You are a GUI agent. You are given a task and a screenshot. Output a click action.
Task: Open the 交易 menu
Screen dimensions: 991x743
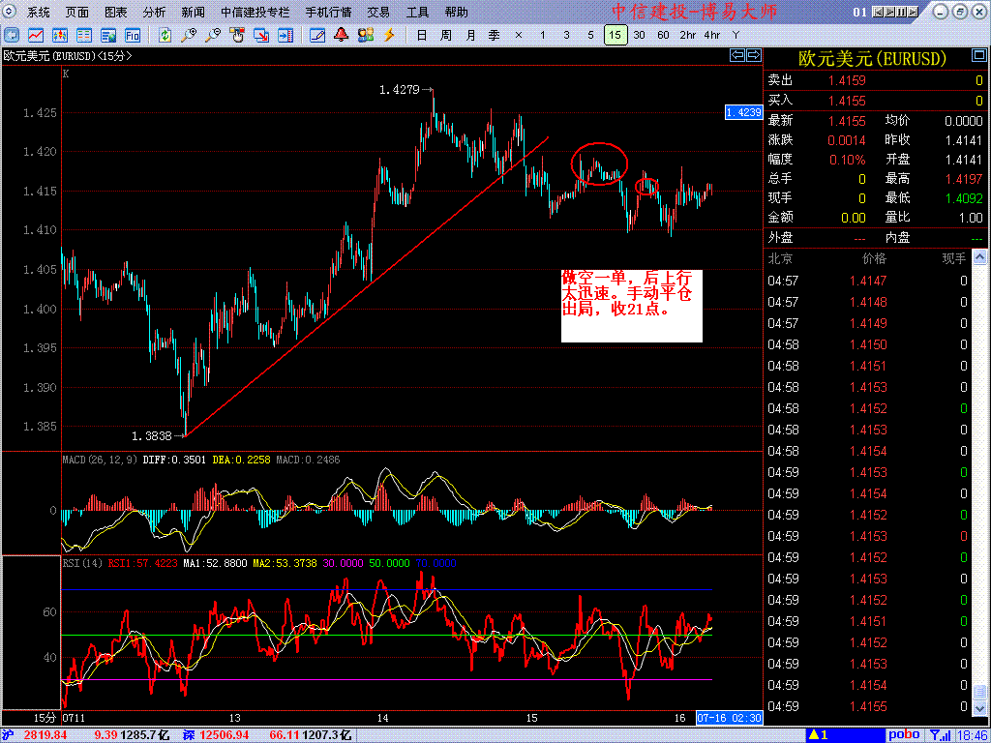[378, 12]
